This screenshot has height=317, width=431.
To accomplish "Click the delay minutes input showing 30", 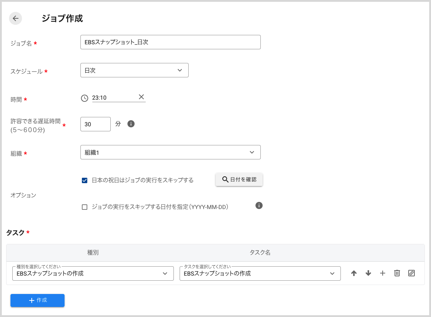I will click(95, 124).
